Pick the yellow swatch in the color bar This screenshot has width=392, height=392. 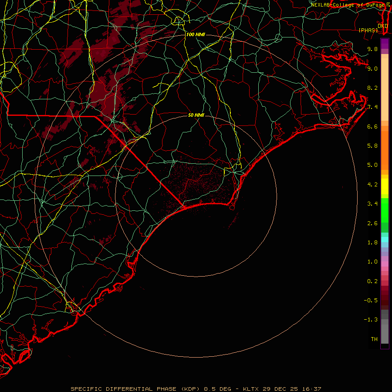385,186
